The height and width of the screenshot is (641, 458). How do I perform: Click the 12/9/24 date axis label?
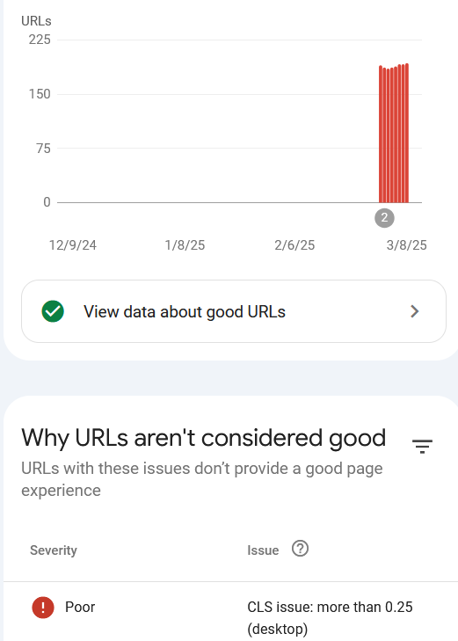coord(73,245)
